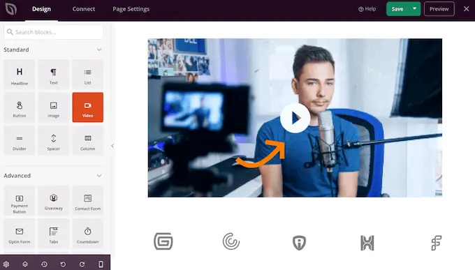Open the Save dropdown arrow
The height and width of the screenshot is (270, 475).
(x=414, y=9)
